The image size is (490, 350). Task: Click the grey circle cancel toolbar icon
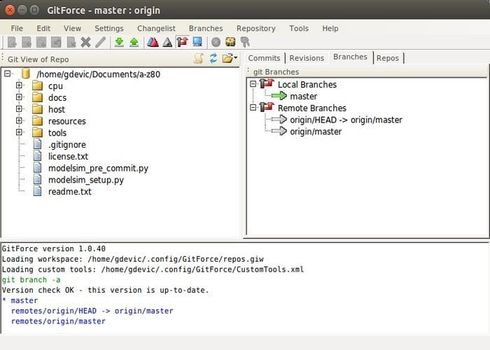[216, 42]
